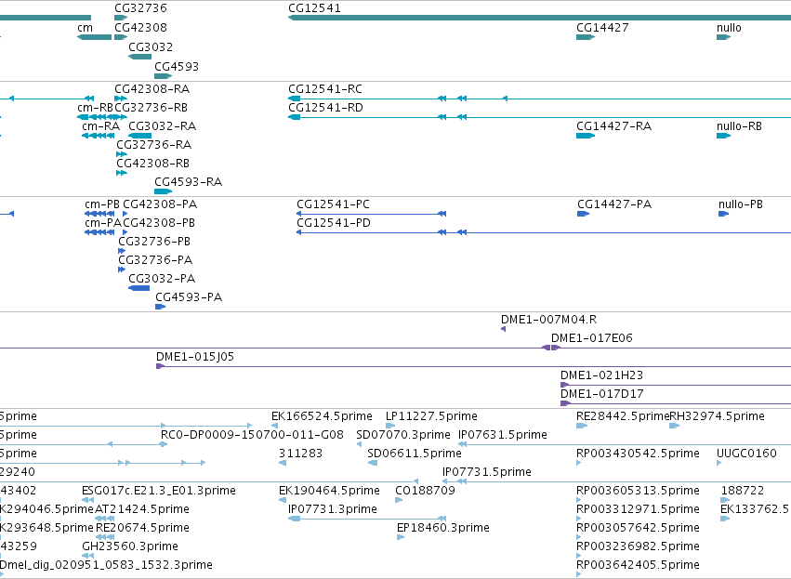Click the CG32736-PB protein label

coord(154,242)
